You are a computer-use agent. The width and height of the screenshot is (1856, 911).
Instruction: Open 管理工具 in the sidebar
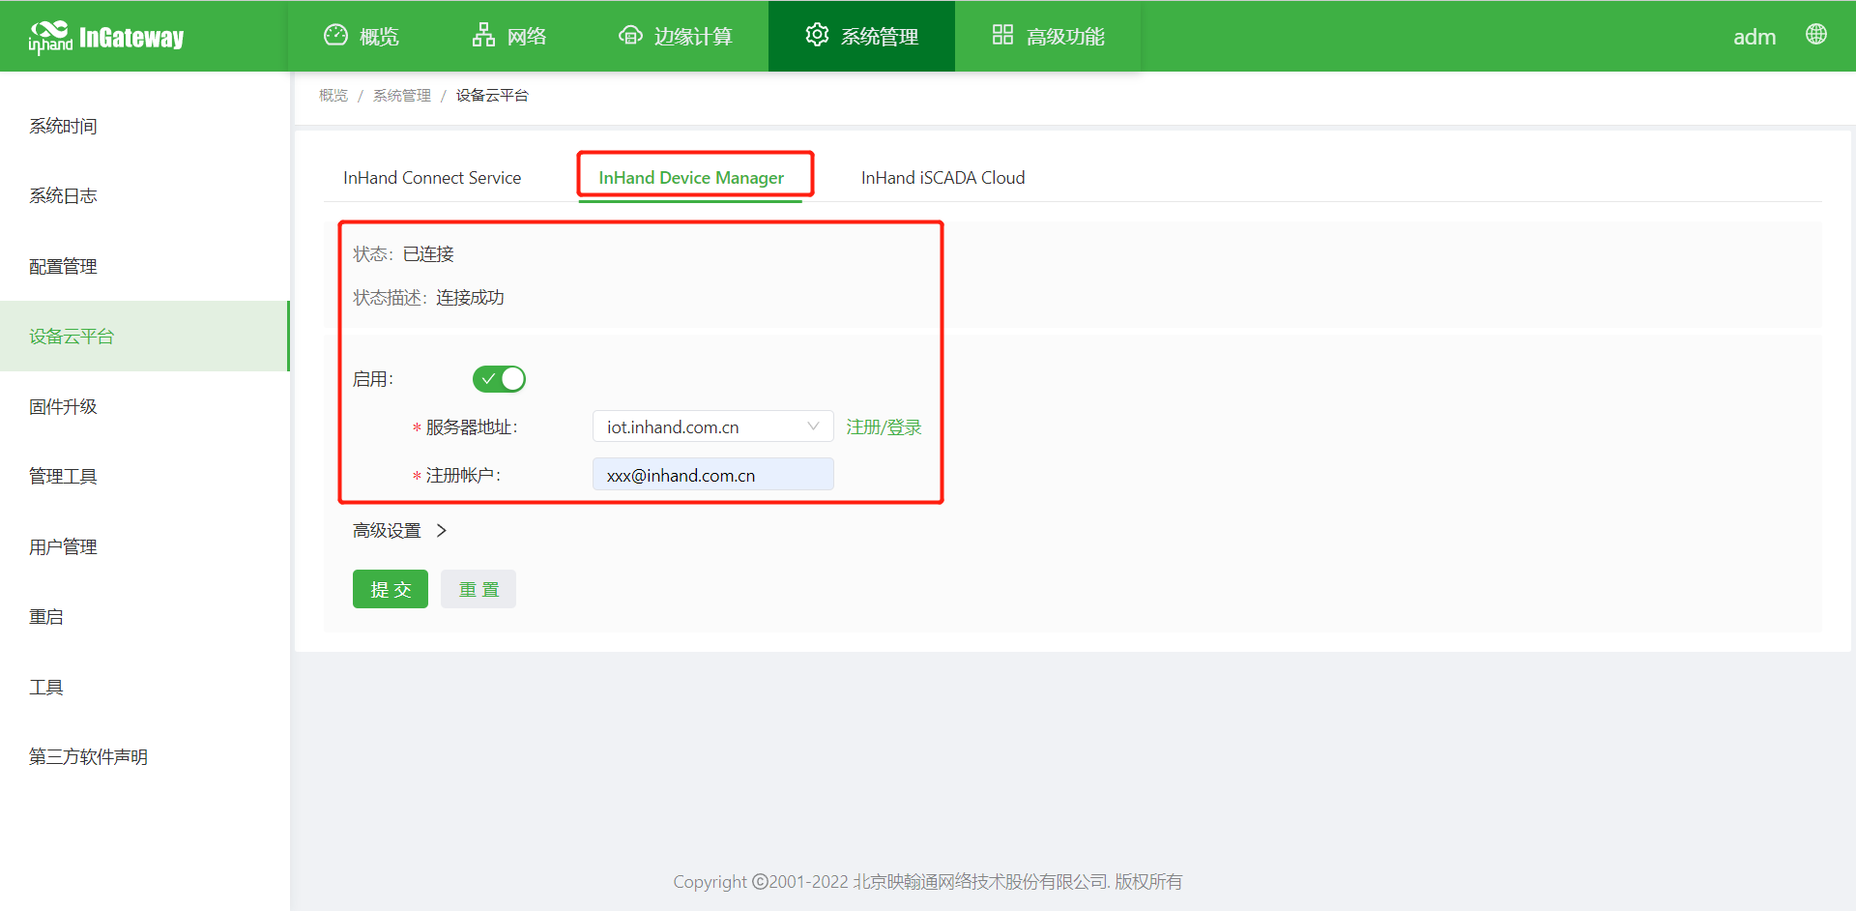[x=145, y=477]
